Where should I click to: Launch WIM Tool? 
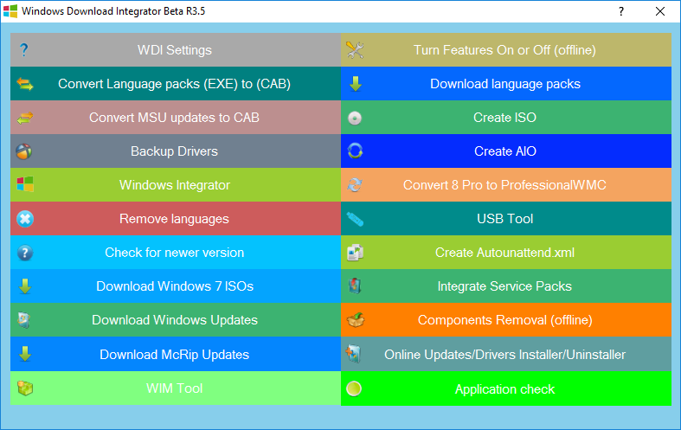[176, 388]
